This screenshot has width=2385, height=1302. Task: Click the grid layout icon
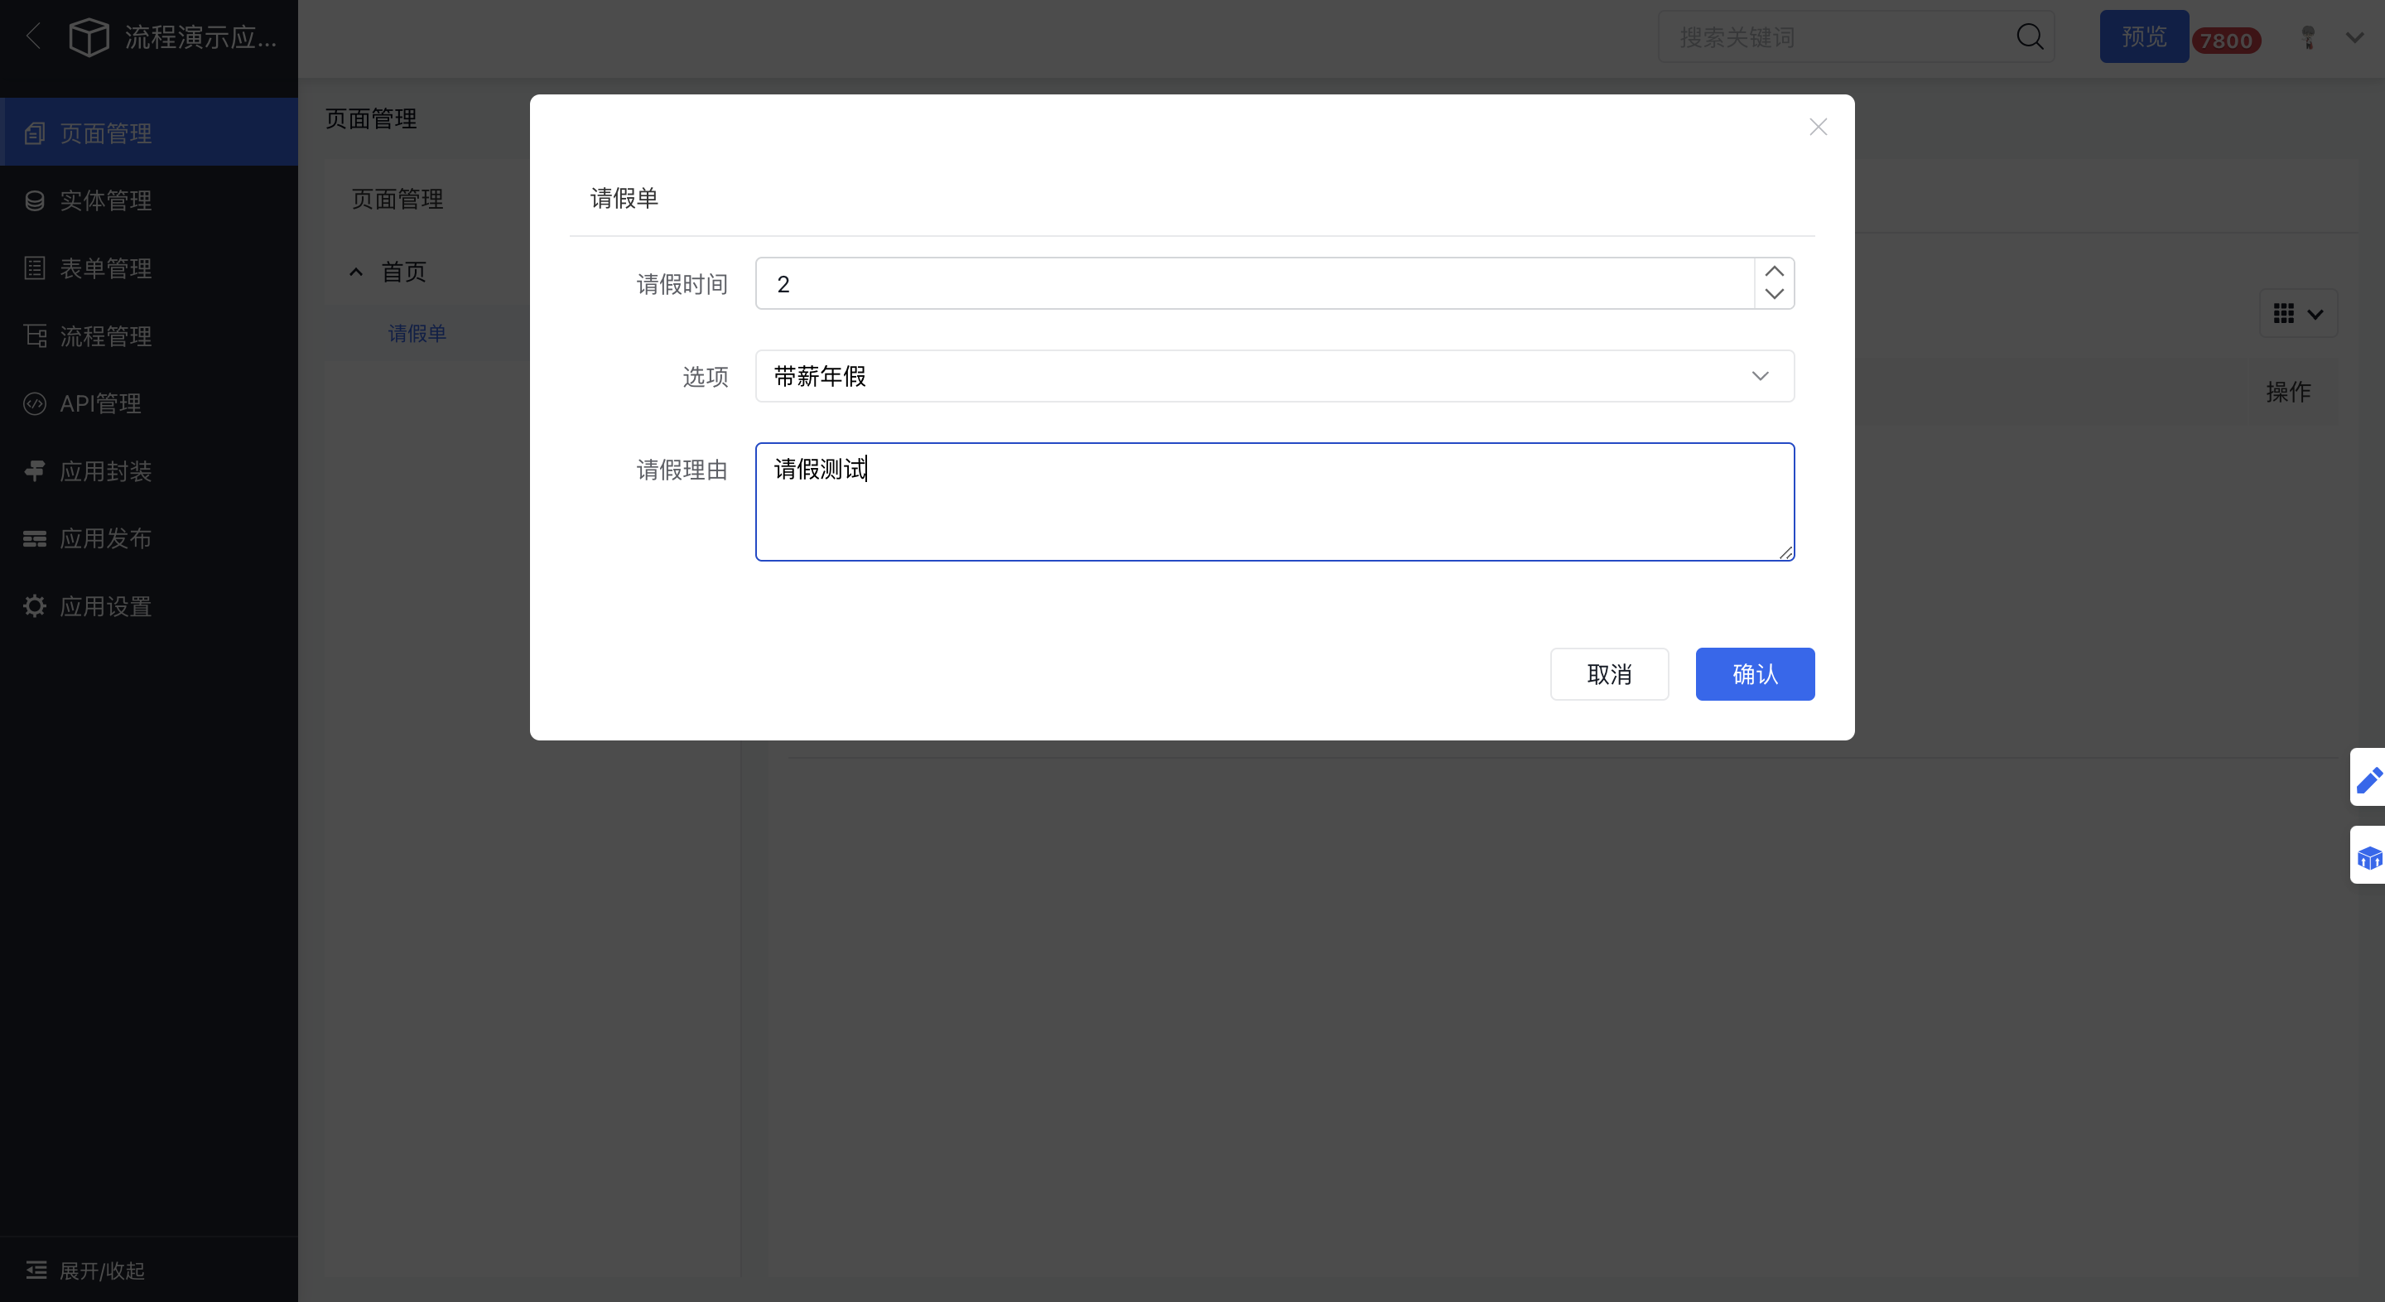point(2283,314)
